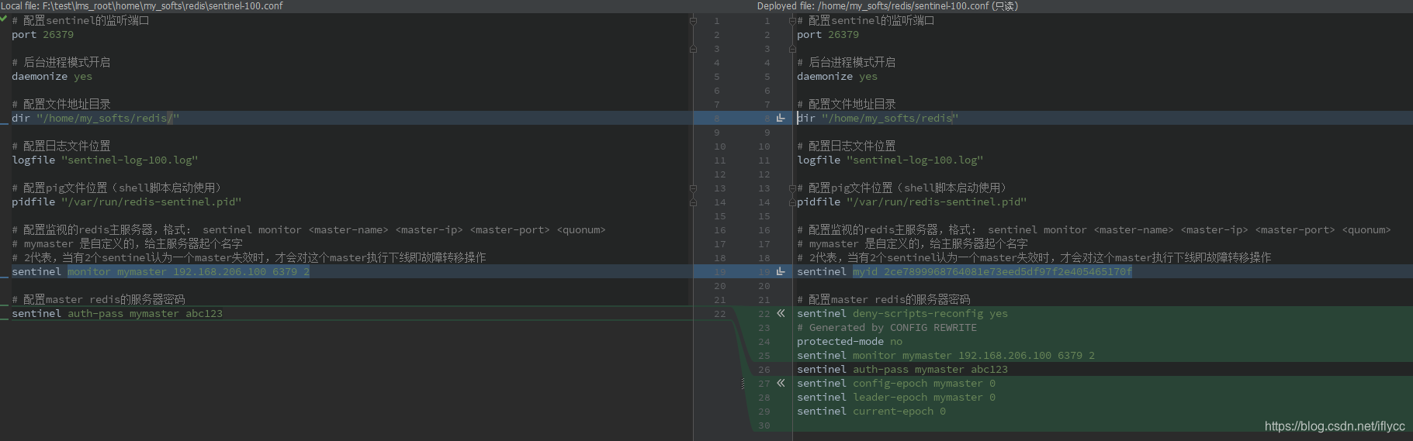1413x441 pixels.
Task: Click 'port 26379' in the deployed file pane
Action: pos(828,35)
